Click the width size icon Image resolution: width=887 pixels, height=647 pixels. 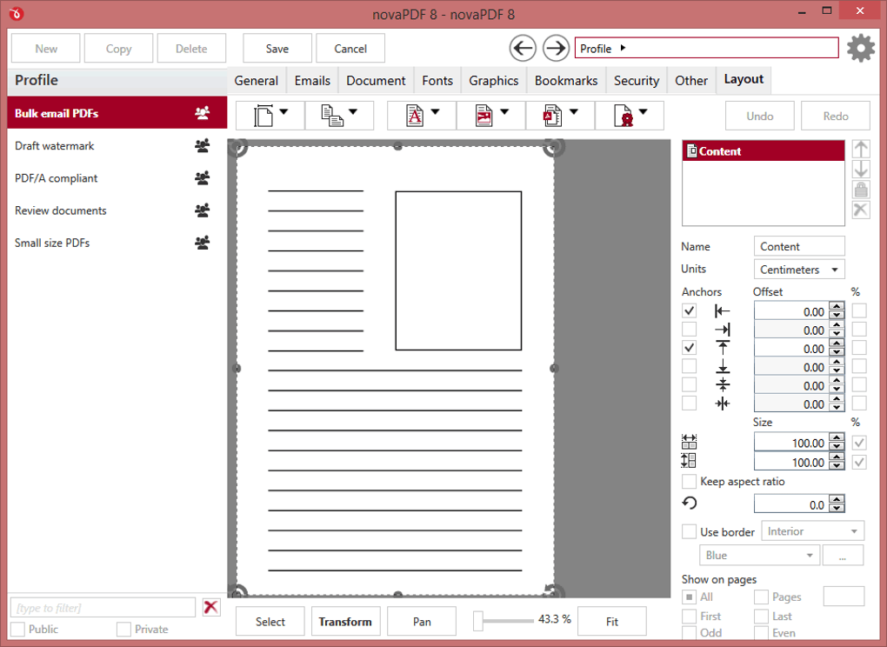[x=689, y=442]
